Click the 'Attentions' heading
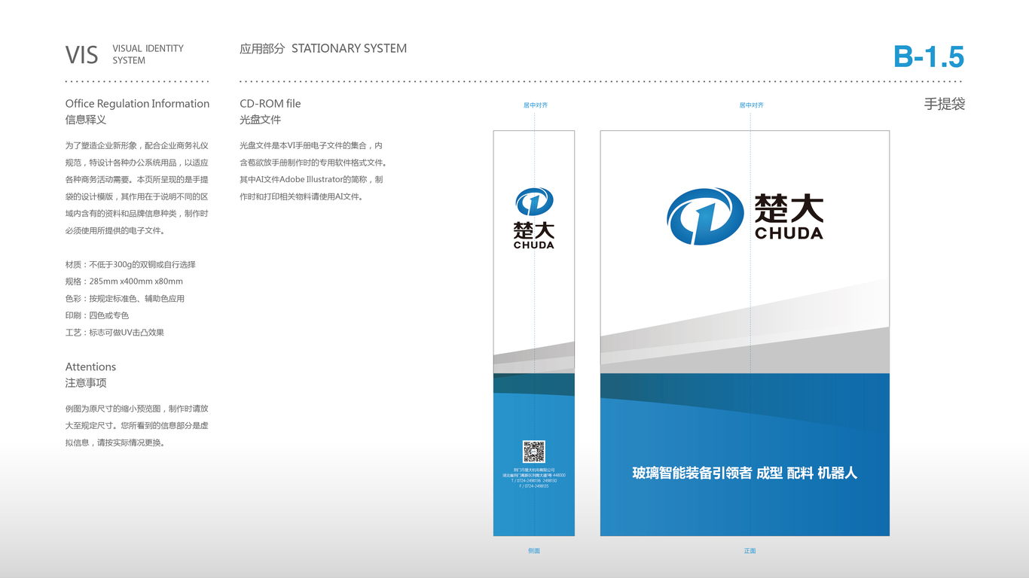The image size is (1029, 578). [x=90, y=367]
